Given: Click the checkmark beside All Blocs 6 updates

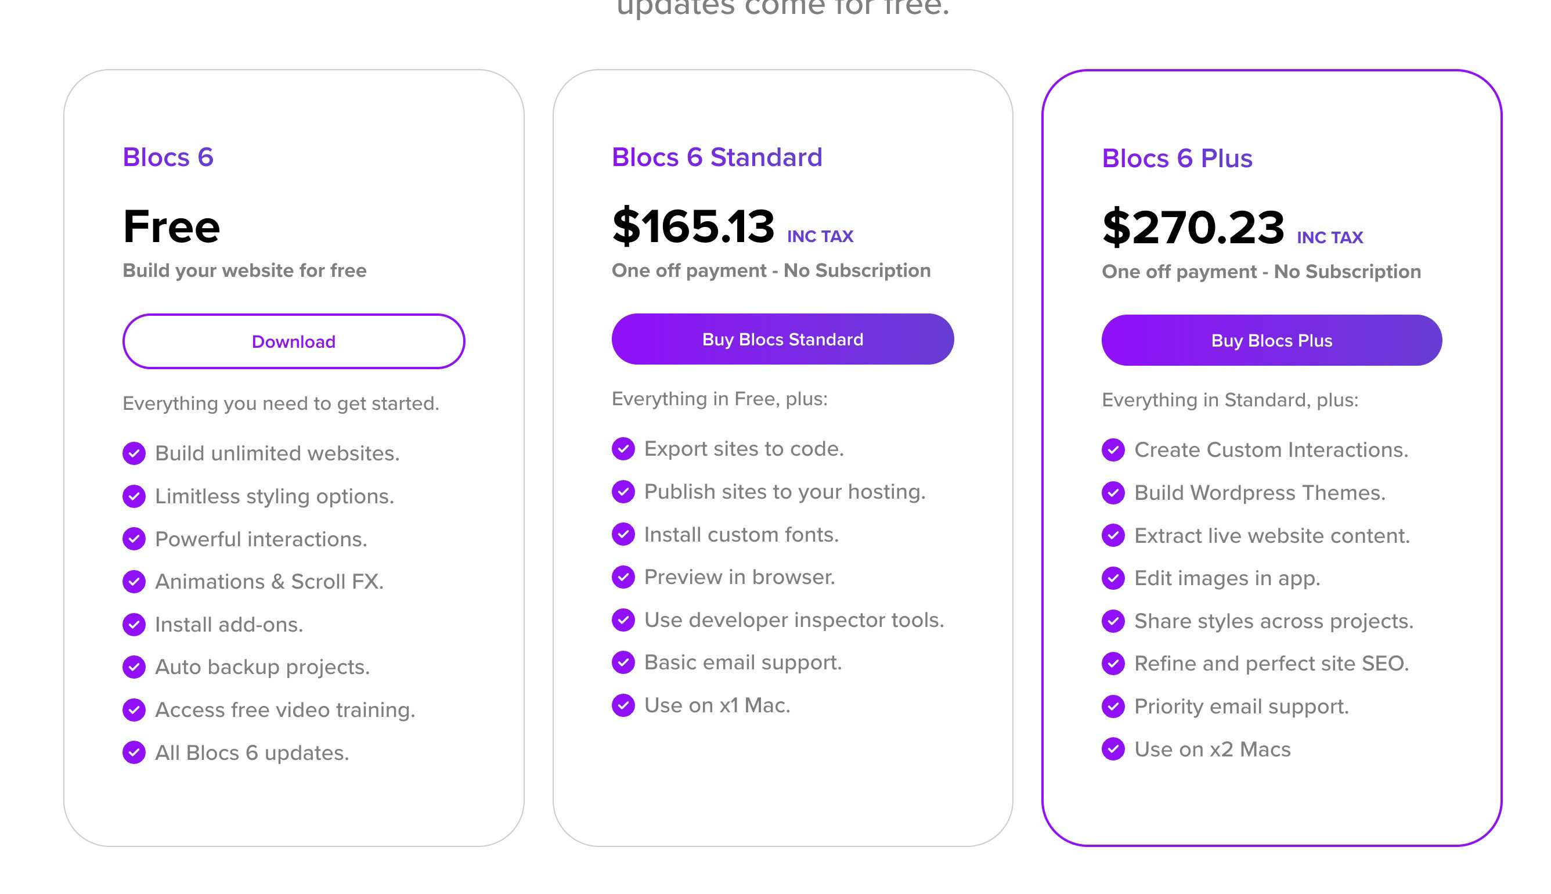Looking at the screenshot, I should (x=134, y=752).
